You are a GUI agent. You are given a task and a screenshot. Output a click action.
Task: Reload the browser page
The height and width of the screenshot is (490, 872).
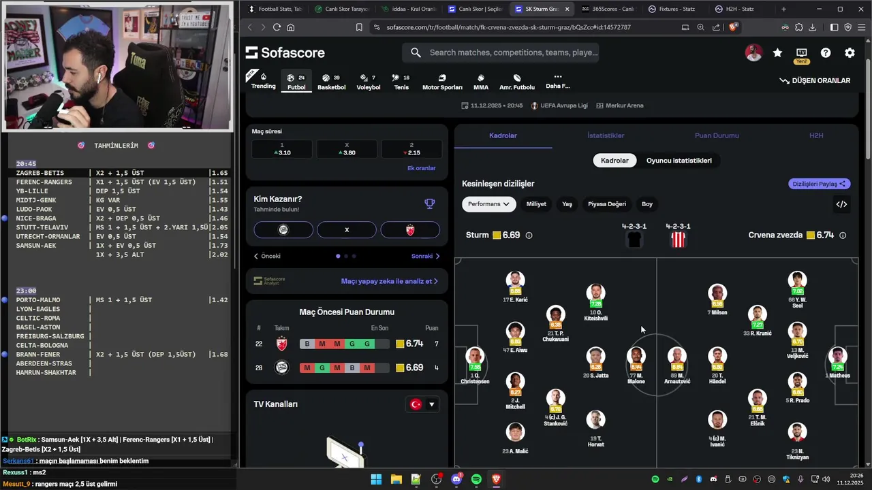tap(277, 27)
